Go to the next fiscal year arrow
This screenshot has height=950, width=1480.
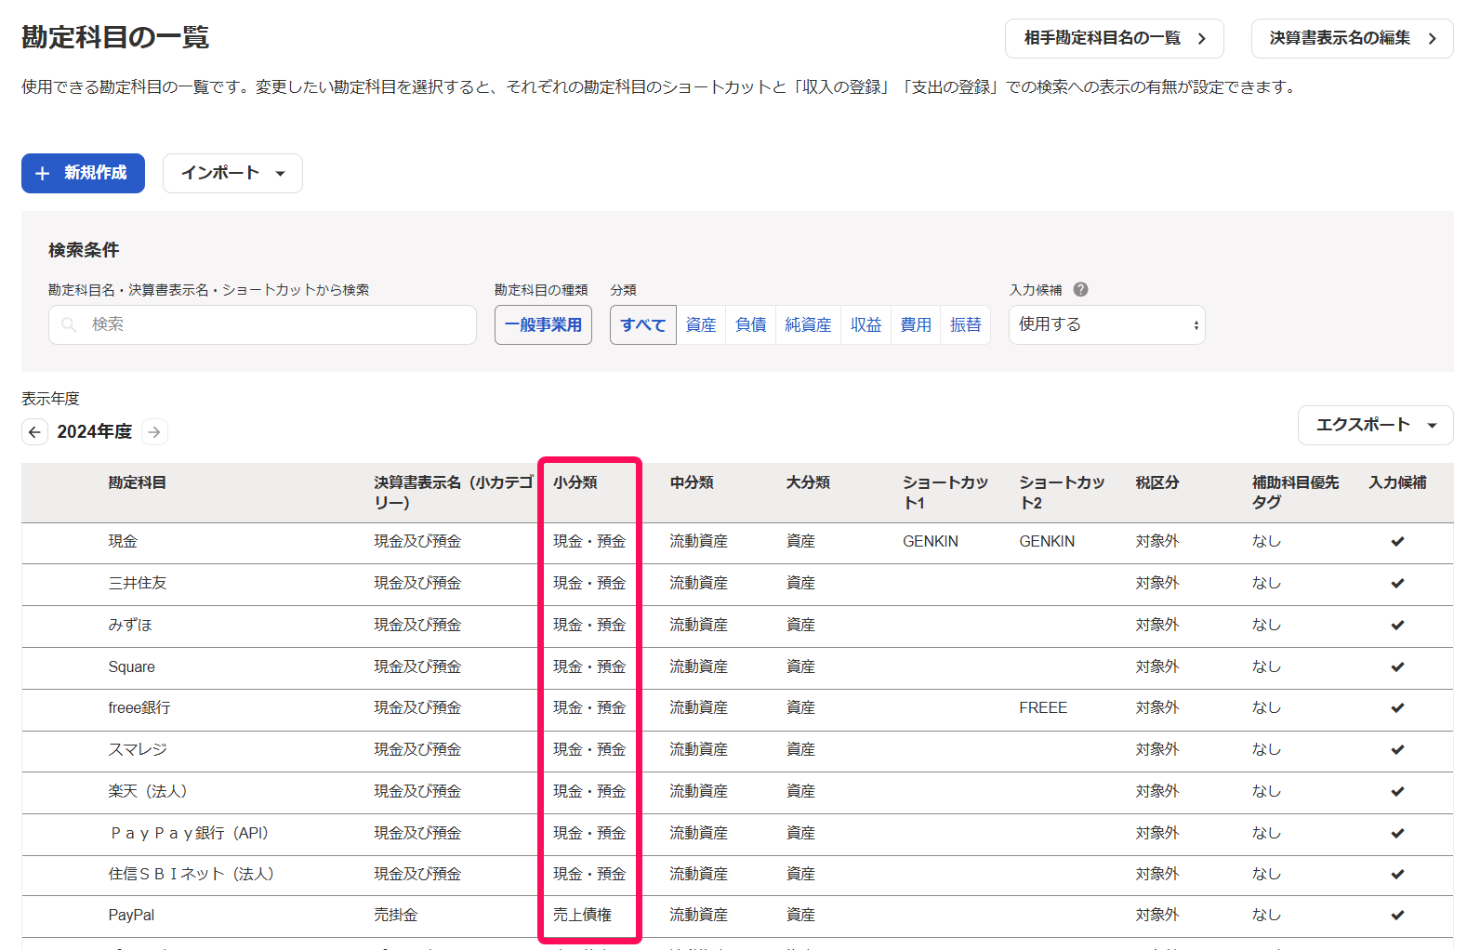point(154,431)
